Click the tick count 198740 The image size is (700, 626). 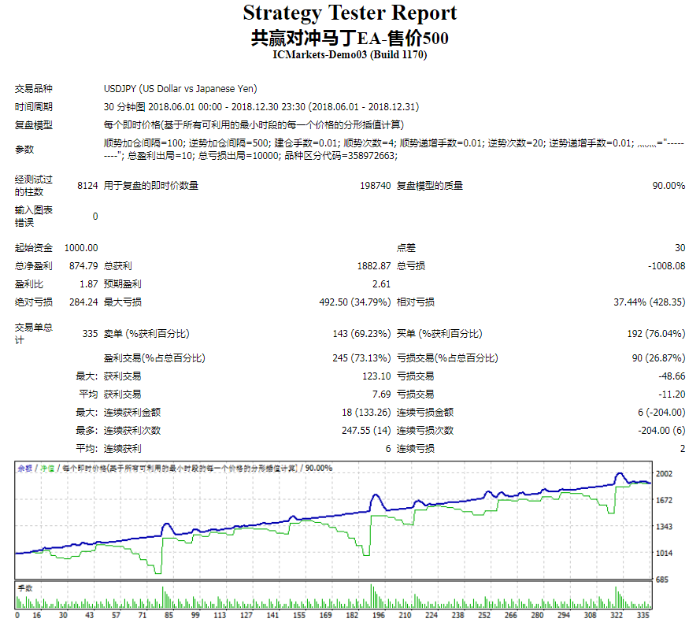[x=375, y=186]
